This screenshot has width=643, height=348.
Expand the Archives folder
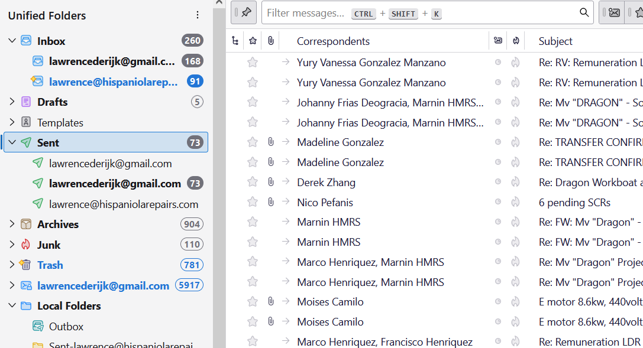pyautogui.click(x=12, y=224)
